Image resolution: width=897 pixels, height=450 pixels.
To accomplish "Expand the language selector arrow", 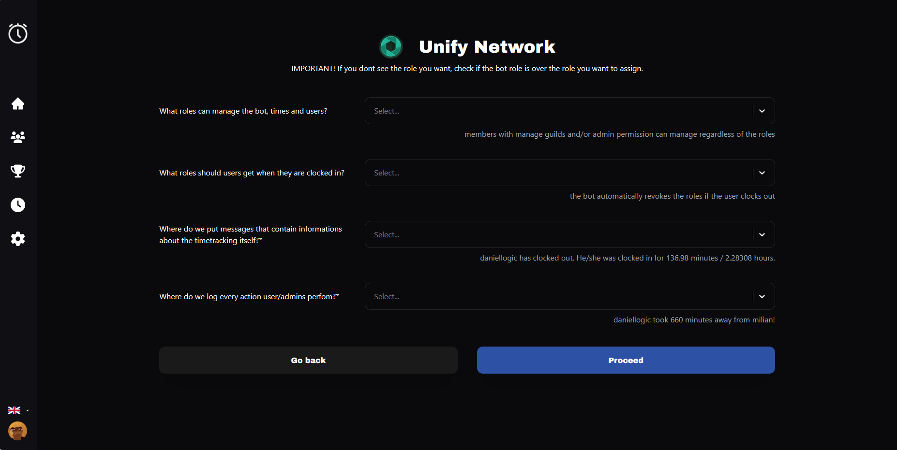I will pos(28,410).
